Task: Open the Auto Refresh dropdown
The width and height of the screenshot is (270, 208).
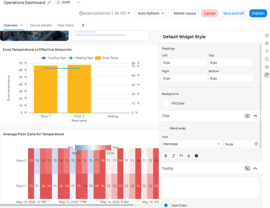Action: [x=151, y=13]
